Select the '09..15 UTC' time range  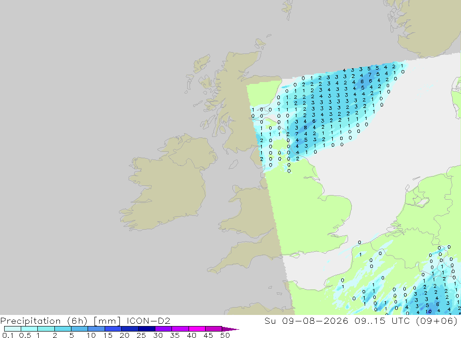pos(382,320)
